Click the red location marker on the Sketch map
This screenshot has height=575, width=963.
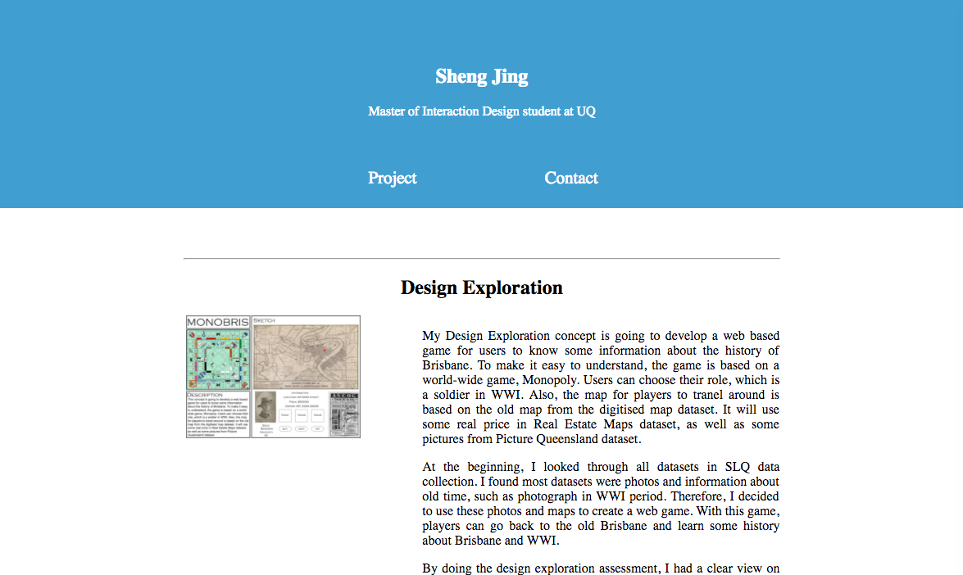tap(325, 350)
